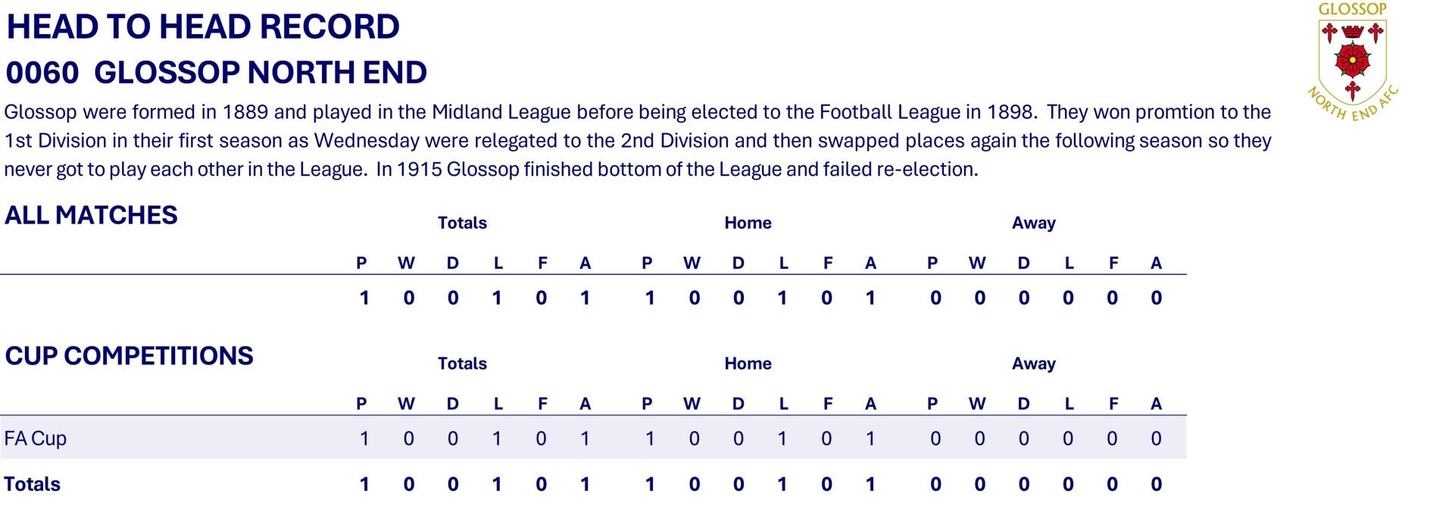The image size is (1452, 528).
Task: Click bottom Totals row's Home lost value
Action: pos(782,484)
